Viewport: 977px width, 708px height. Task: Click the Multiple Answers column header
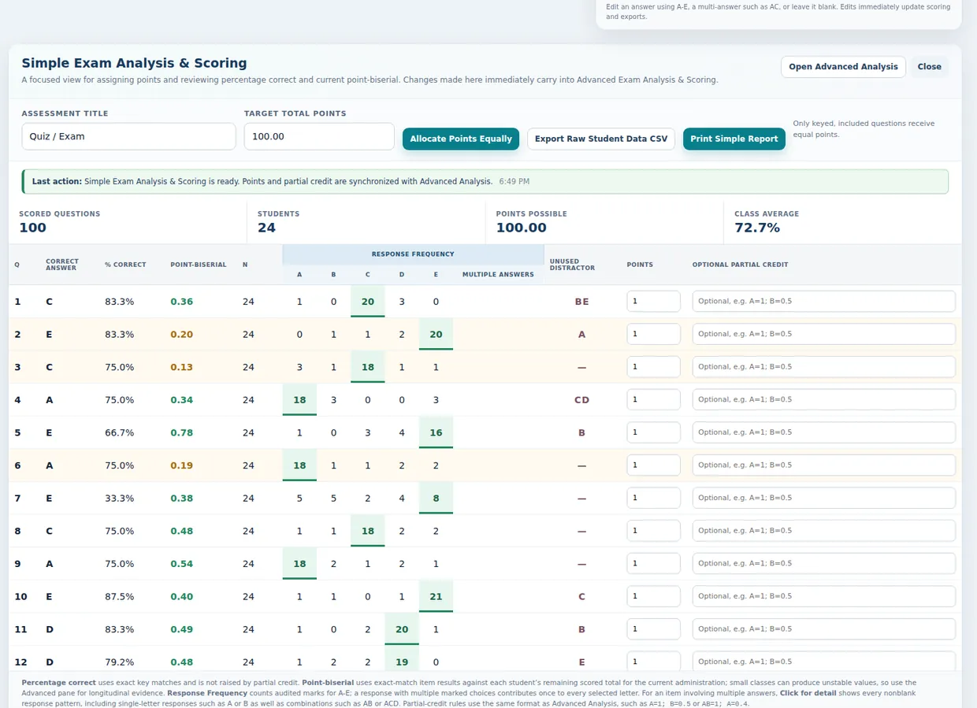[498, 275]
